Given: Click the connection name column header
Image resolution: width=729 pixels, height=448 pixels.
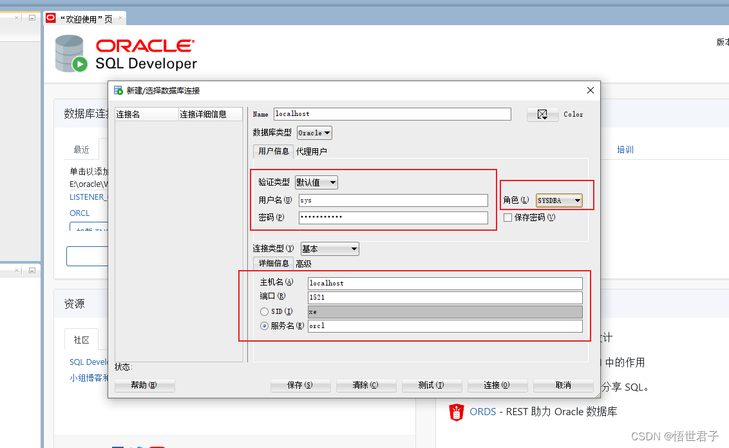Looking at the screenshot, I should coord(147,115).
